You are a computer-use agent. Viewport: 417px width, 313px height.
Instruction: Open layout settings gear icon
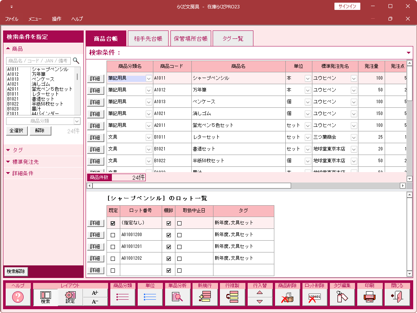pyautogui.click(x=70, y=297)
